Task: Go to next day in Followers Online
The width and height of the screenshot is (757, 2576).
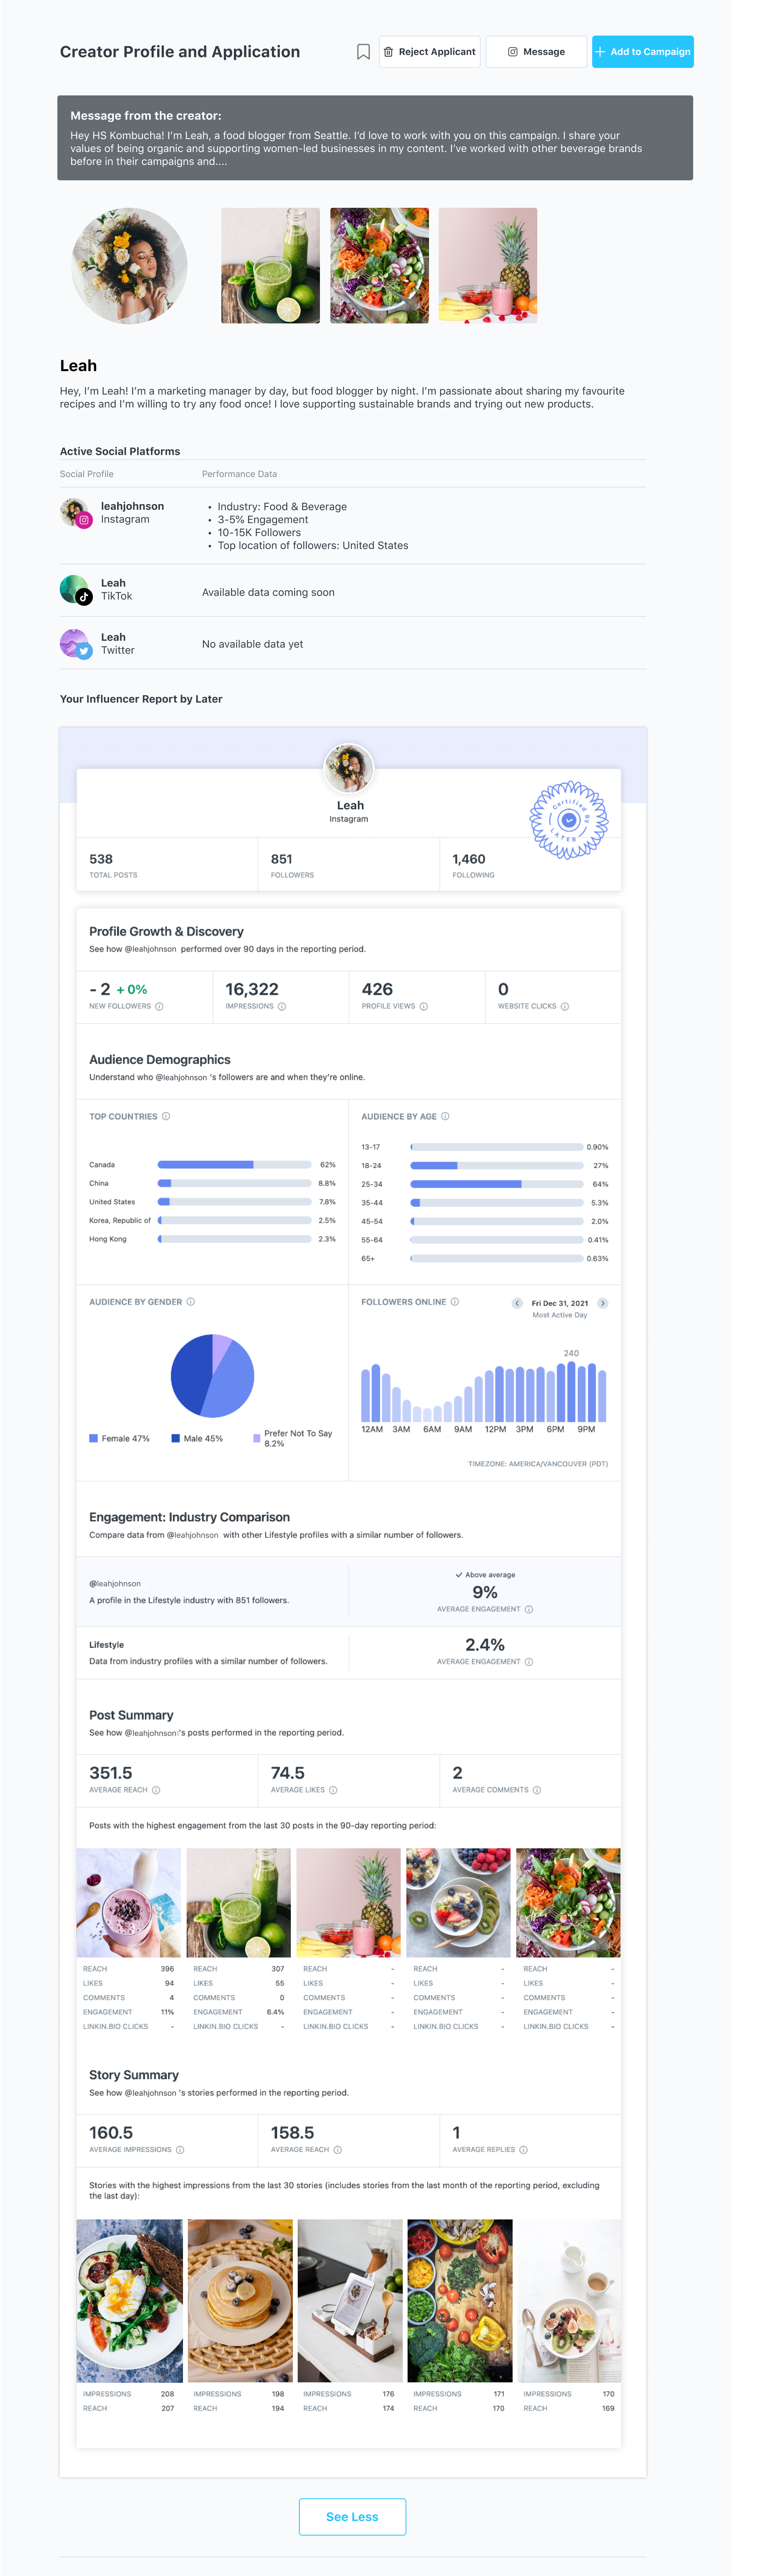Action: click(602, 1303)
